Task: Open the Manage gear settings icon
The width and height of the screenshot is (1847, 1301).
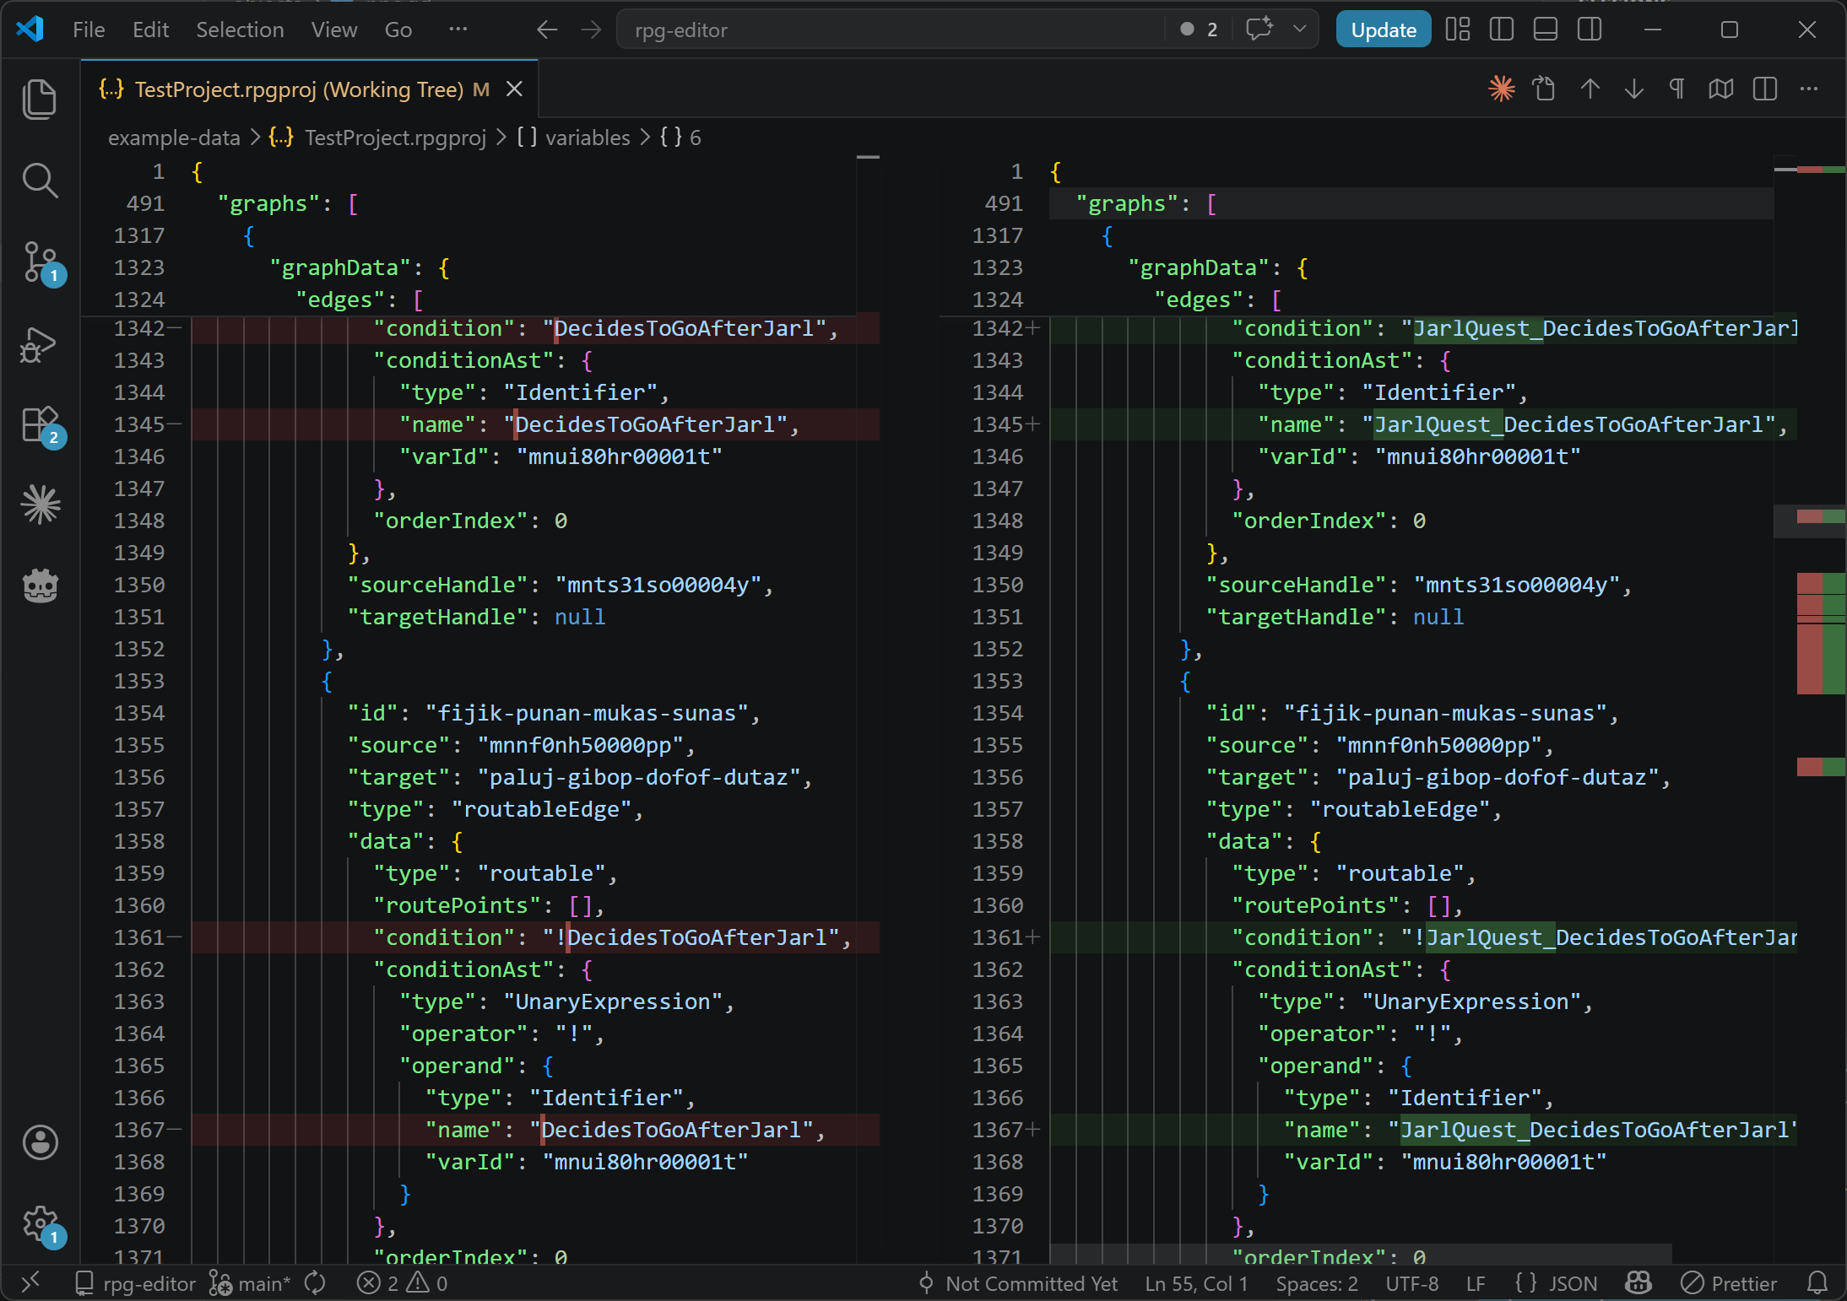Action: 40,1223
